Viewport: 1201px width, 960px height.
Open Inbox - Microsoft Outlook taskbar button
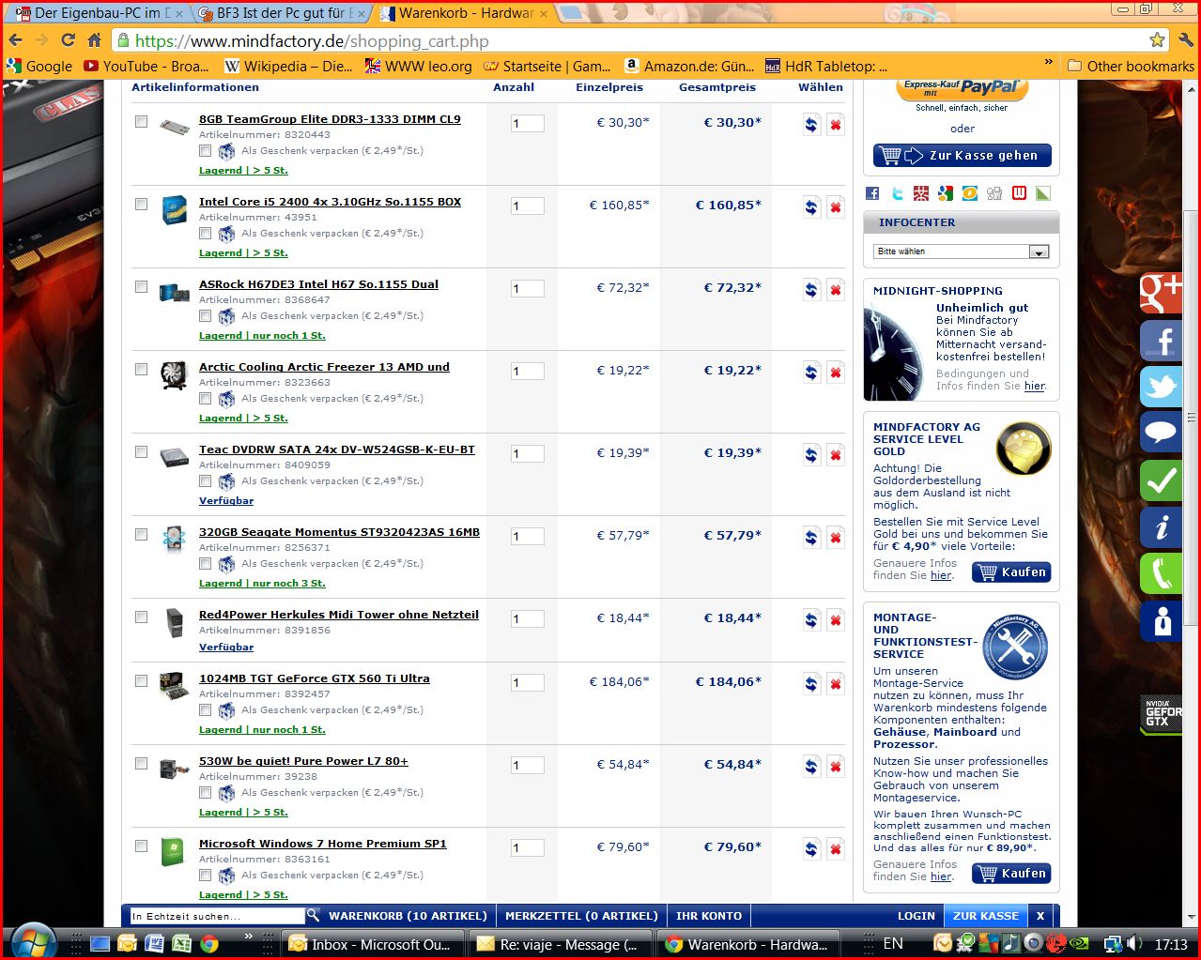pos(374,944)
